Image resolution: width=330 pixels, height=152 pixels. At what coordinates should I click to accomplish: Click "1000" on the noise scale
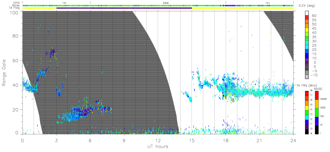click(322, 107)
